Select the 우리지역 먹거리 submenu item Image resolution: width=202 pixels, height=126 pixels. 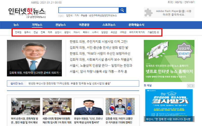coord(137,32)
